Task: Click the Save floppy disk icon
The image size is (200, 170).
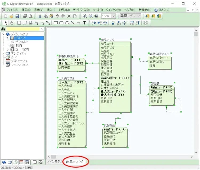Action: point(17,16)
